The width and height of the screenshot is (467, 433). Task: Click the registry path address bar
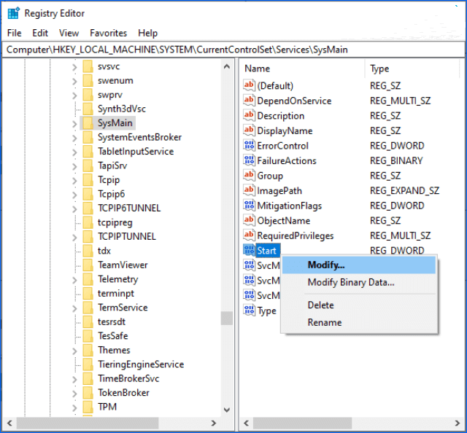pos(233,50)
